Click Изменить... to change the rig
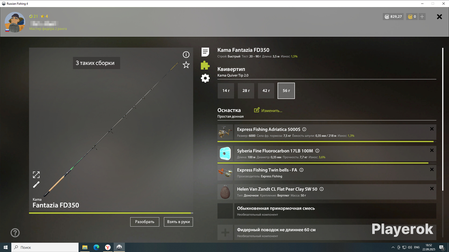Viewport: 449px width, 252px height. pos(268,110)
